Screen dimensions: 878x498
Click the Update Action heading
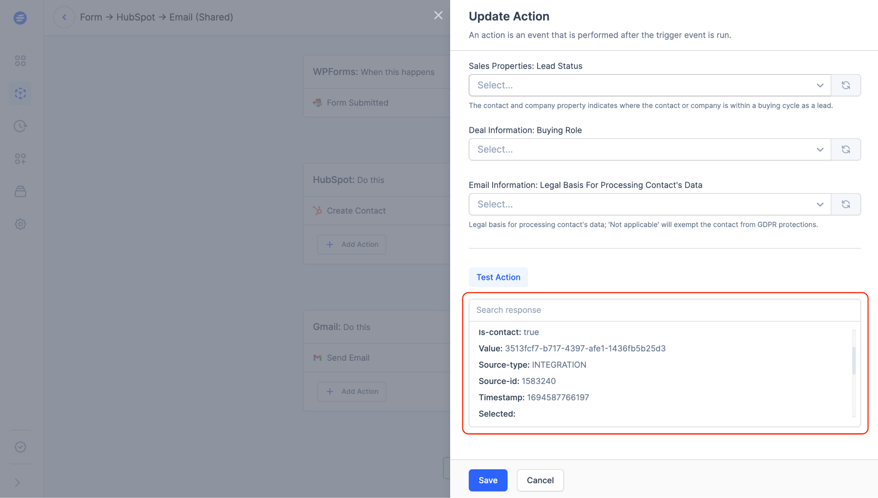[x=509, y=16]
